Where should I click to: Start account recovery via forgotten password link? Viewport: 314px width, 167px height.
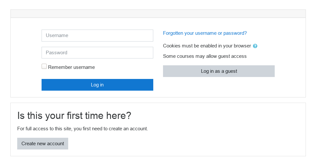pos(205,33)
